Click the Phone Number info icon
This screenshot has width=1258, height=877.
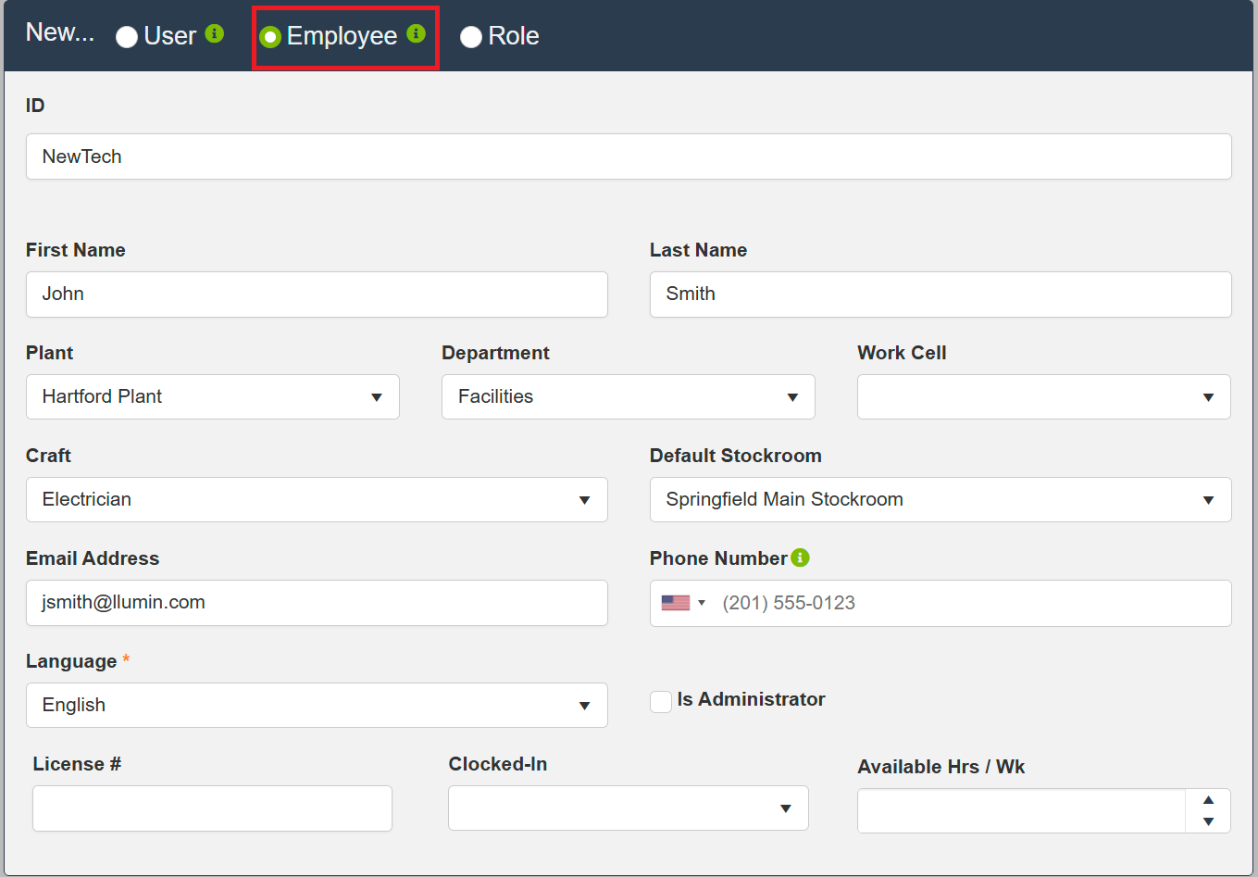point(801,558)
